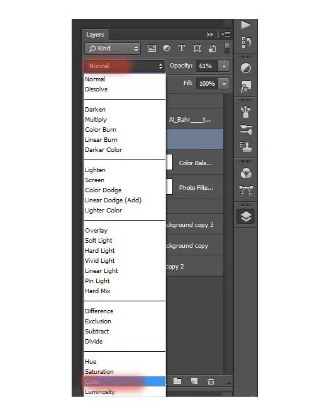332x411 pixels.
Task: Filter for shape layers icon
Action: pyautogui.click(x=197, y=49)
